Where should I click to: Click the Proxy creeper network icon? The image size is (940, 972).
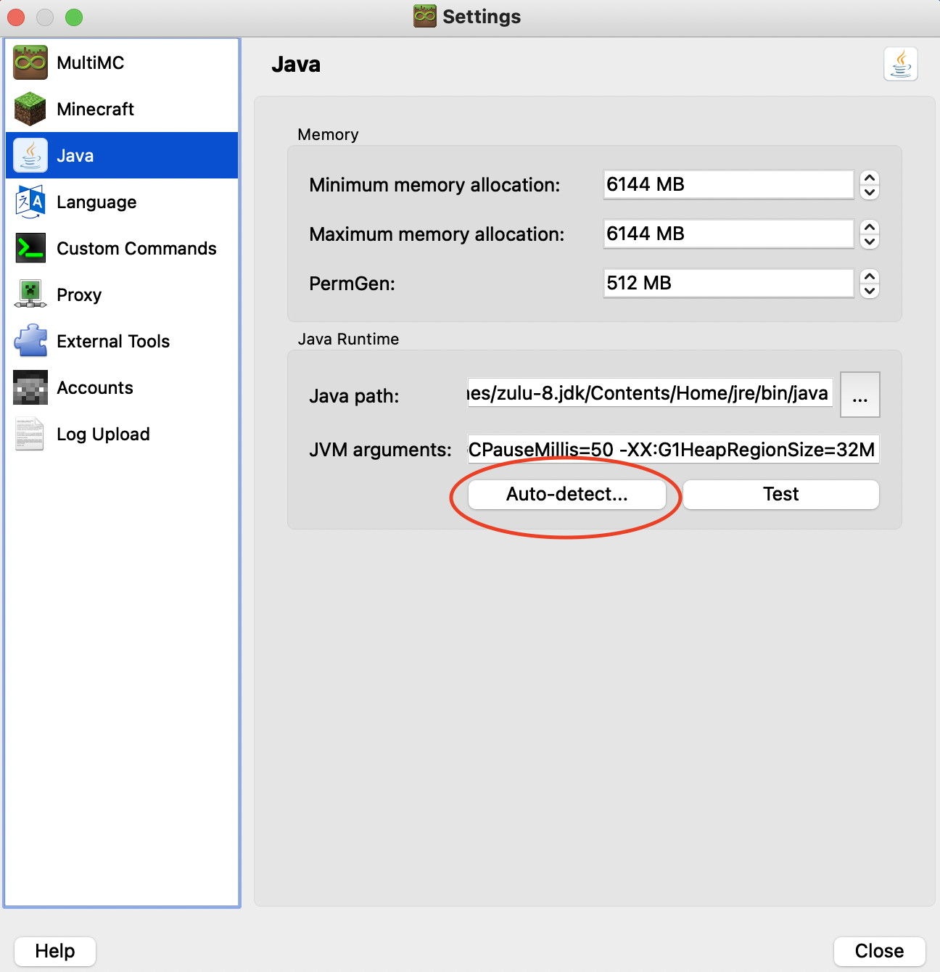coord(30,295)
